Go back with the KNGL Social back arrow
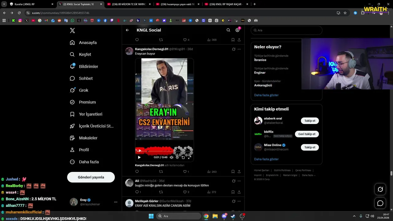 [x=127, y=30]
